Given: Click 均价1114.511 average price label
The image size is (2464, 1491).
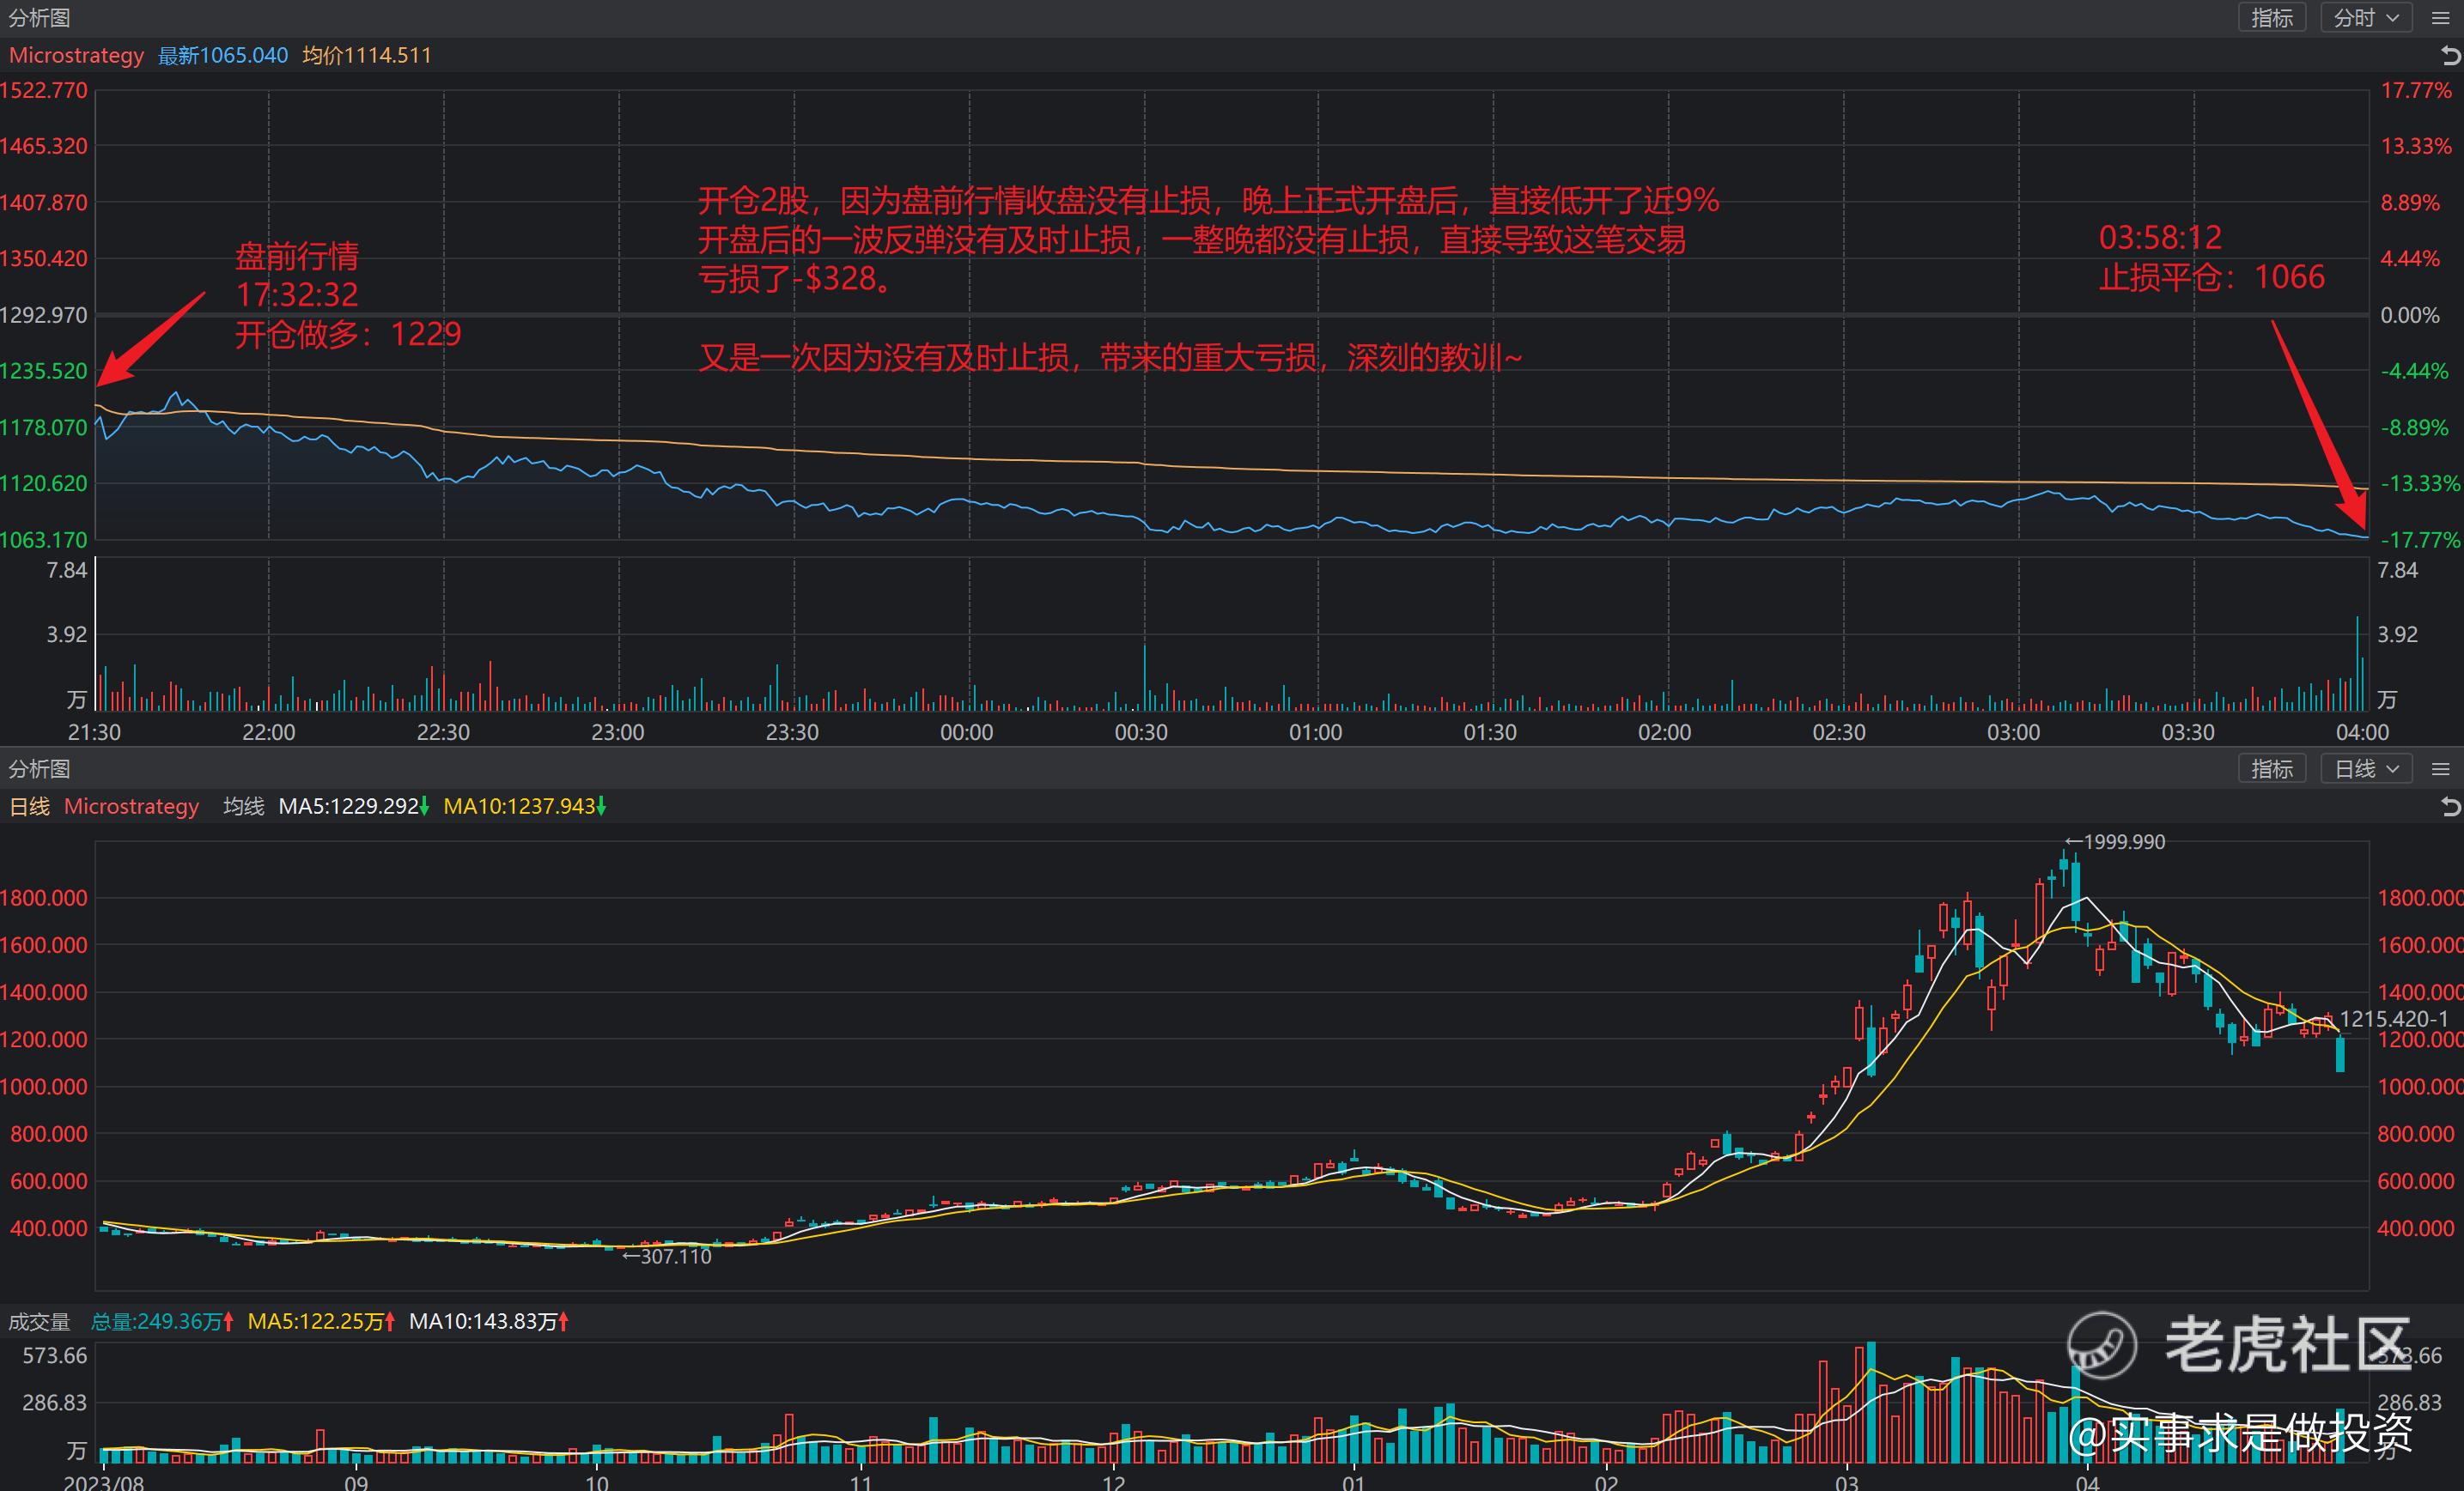Looking at the screenshot, I should coord(367,55).
